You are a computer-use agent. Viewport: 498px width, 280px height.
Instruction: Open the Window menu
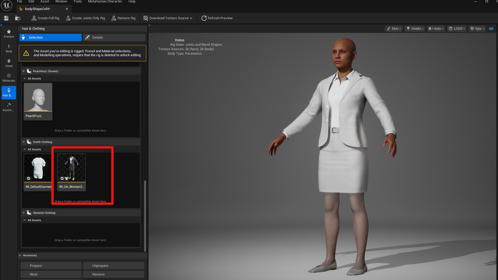point(61,2)
